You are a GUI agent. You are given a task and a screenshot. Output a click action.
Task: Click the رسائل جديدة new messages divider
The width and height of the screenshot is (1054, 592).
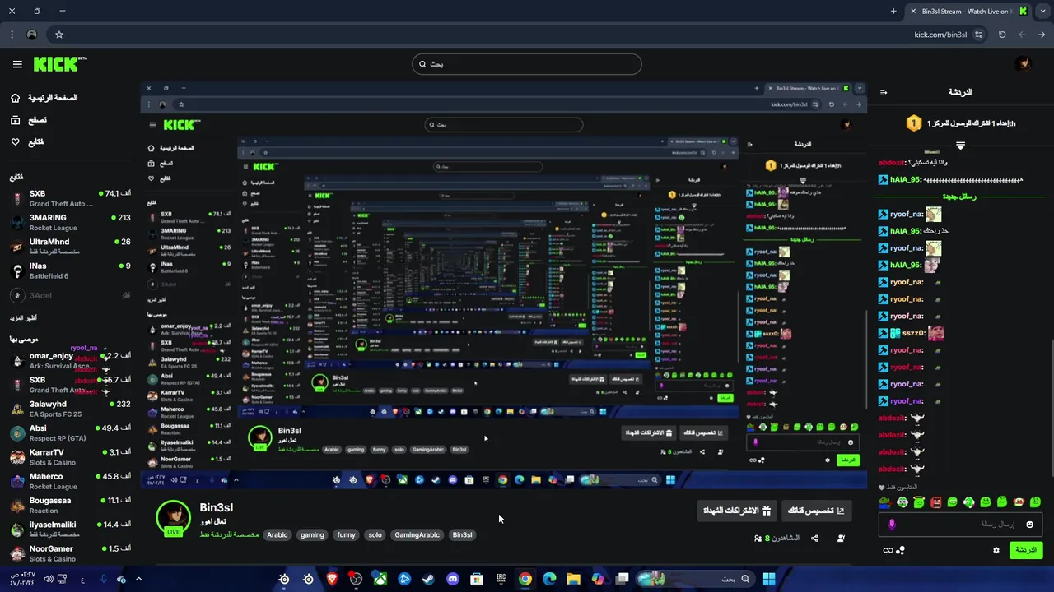[959, 197]
